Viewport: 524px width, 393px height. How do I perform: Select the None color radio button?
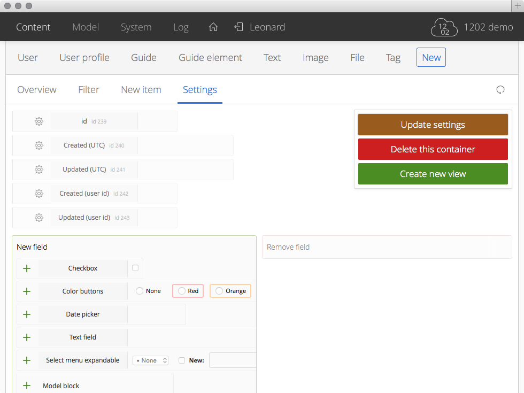tap(140, 291)
